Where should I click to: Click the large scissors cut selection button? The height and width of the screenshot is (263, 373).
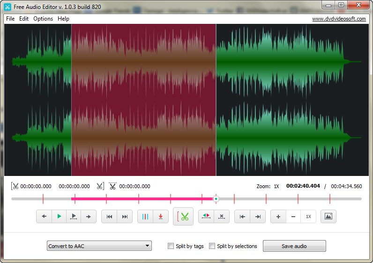183,217
